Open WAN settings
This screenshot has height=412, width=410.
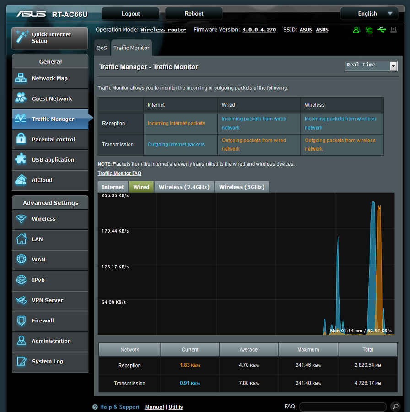pyautogui.click(x=50, y=260)
